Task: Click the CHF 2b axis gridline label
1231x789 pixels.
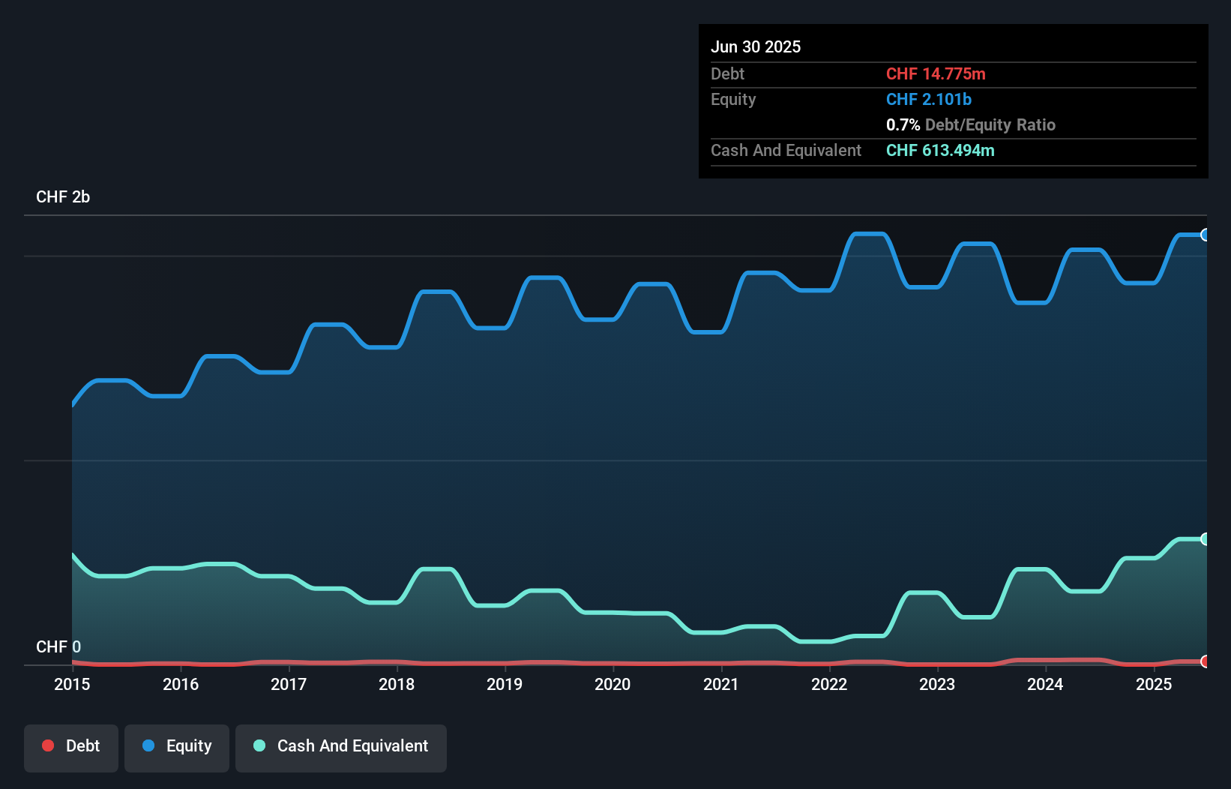Action: pos(63,197)
